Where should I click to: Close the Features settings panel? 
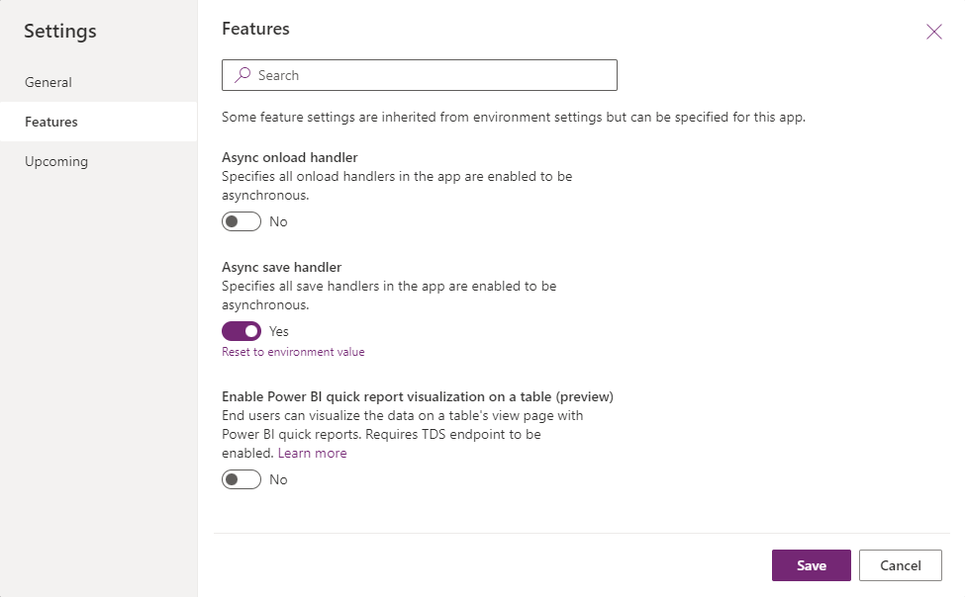coord(933,31)
